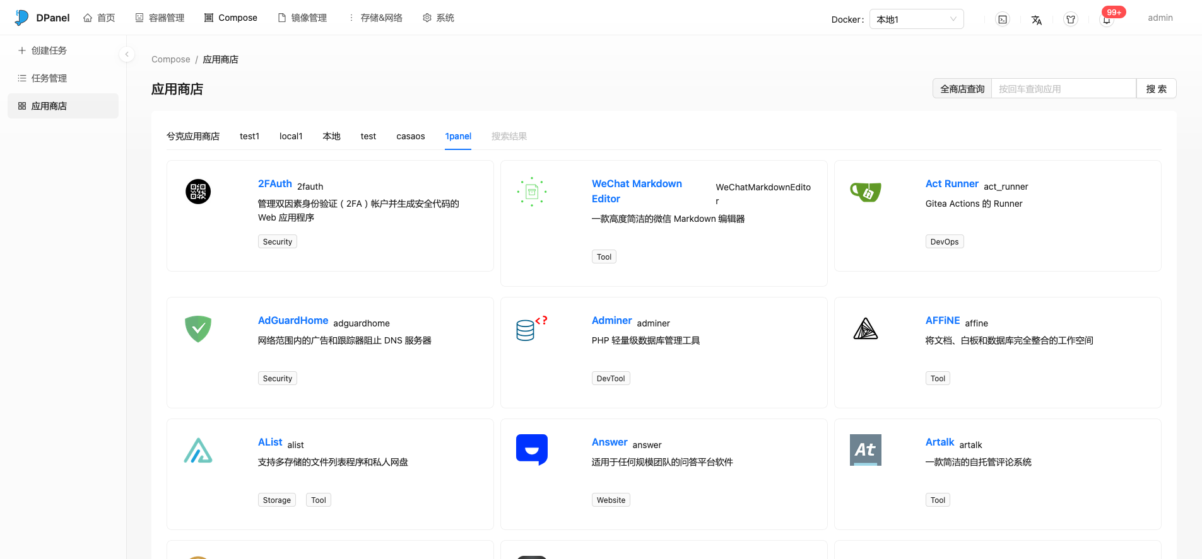Open the Act Runner app link
The height and width of the screenshot is (559, 1202).
click(952, 183)
